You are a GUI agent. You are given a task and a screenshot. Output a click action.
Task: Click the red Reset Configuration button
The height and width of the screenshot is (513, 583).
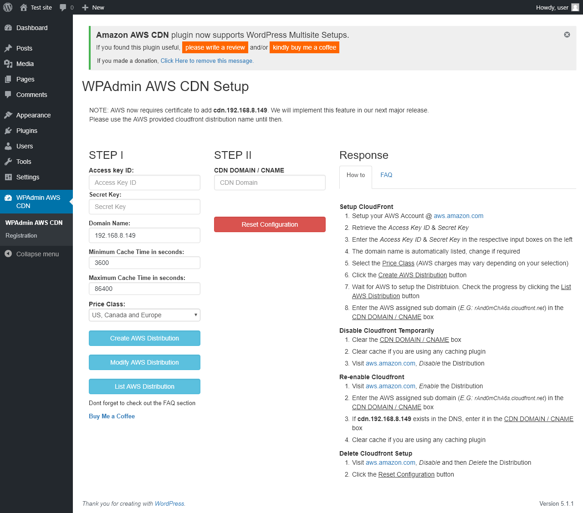click(x=270, y=224)
